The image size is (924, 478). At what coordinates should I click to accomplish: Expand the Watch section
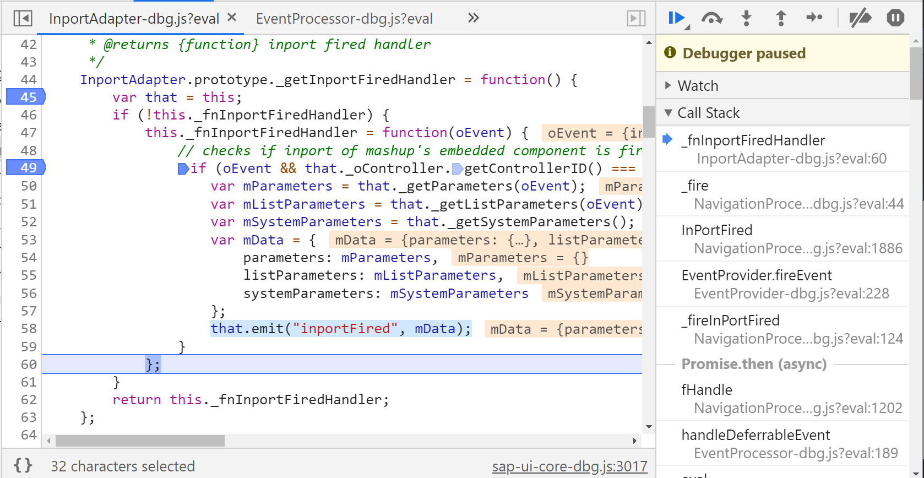point(782,85)
